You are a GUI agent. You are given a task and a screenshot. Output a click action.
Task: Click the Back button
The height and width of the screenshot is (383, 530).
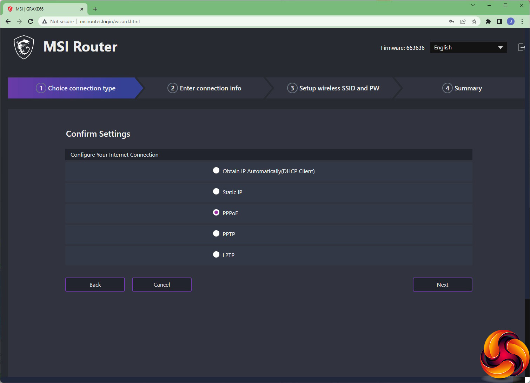point(95,285)
